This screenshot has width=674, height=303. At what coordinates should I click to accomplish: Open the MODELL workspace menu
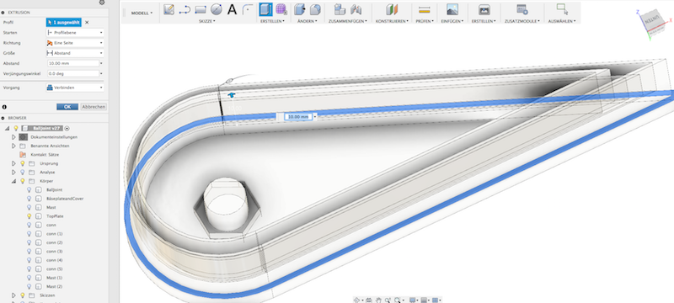pos(142,13)
